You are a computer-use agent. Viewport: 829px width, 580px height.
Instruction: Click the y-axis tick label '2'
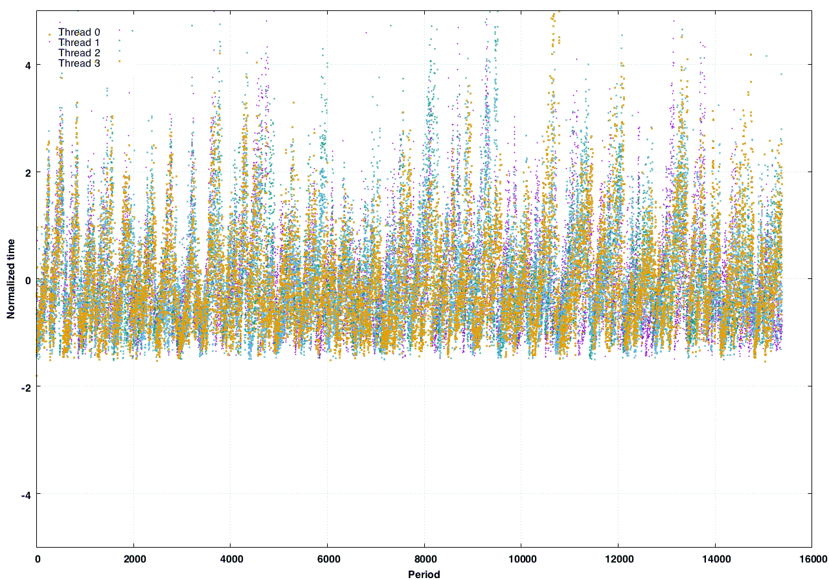(x=29, y=172)
